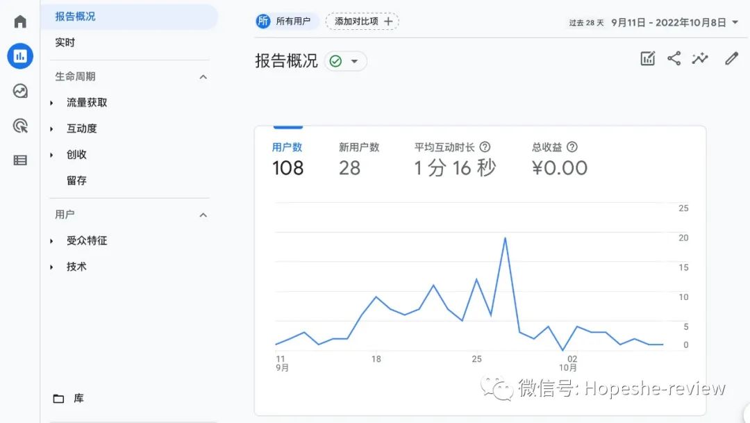The height and width of the screenshot is (423, 750).
Task: Share this report via the share icon
Action: coord(674,58)
